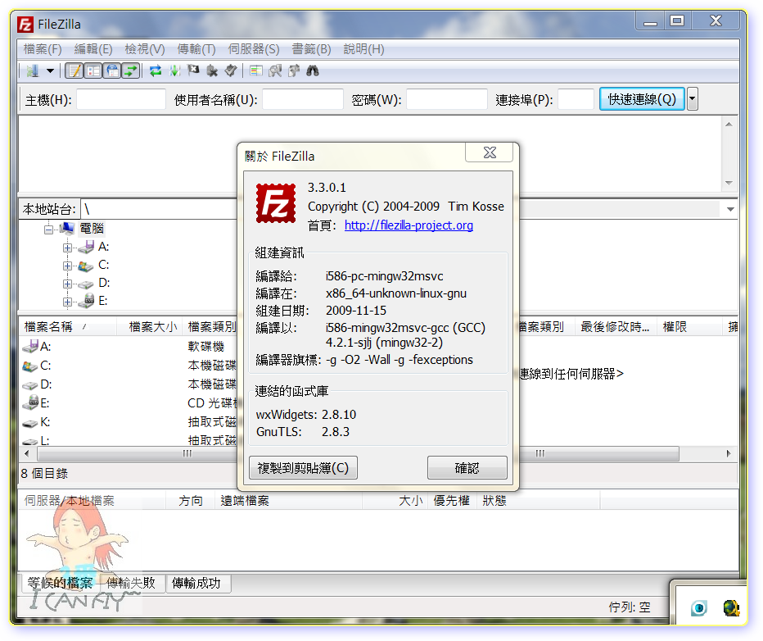The image size is (763, 641).
Task: Open the remote site path dropdown arrow
Action: point(730,210)
